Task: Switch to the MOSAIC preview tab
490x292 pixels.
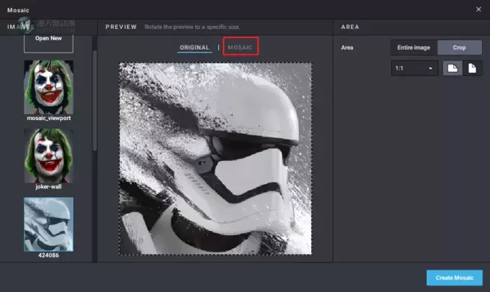Action: coord(240,47)
